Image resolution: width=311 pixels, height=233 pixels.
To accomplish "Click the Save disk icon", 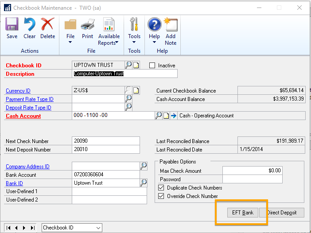I will coord(12,24).
